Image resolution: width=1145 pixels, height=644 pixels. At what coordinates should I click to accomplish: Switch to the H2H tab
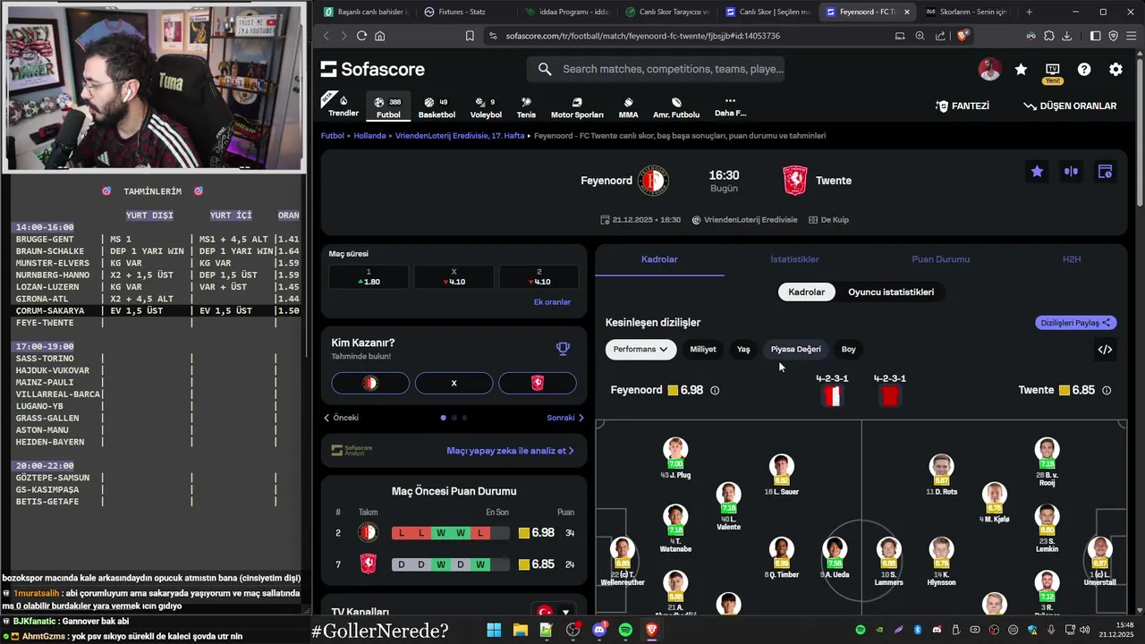tap(1072, 259)
